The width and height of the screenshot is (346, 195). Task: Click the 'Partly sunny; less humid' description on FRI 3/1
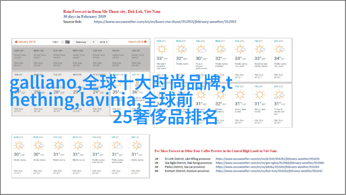118,161
